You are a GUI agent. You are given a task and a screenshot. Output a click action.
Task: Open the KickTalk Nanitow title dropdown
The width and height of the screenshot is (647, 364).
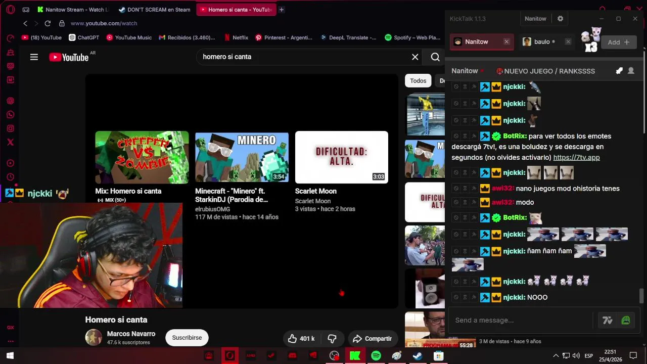point(535,19)
